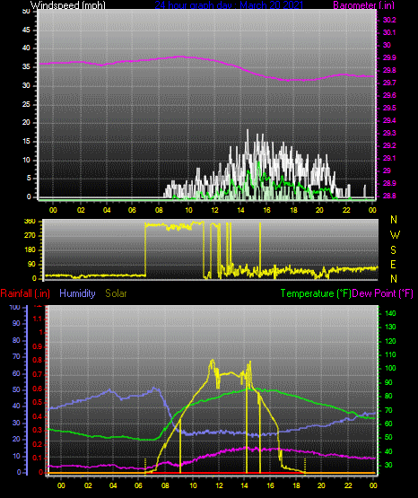Image resolution: width=418 pixels, height=498 pixels.
Task: Click the E compass label on wind direction chart
Action: [393, 265]
